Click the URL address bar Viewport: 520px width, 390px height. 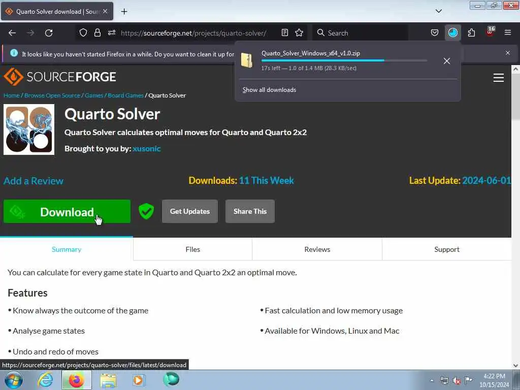point(193,33)
